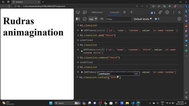
Task: Open the Document browser tab
Action: (x=26, y=2)
